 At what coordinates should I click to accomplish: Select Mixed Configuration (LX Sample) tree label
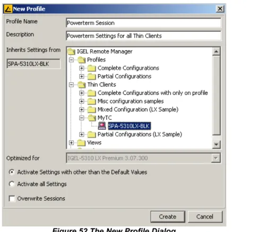(138, 110)
